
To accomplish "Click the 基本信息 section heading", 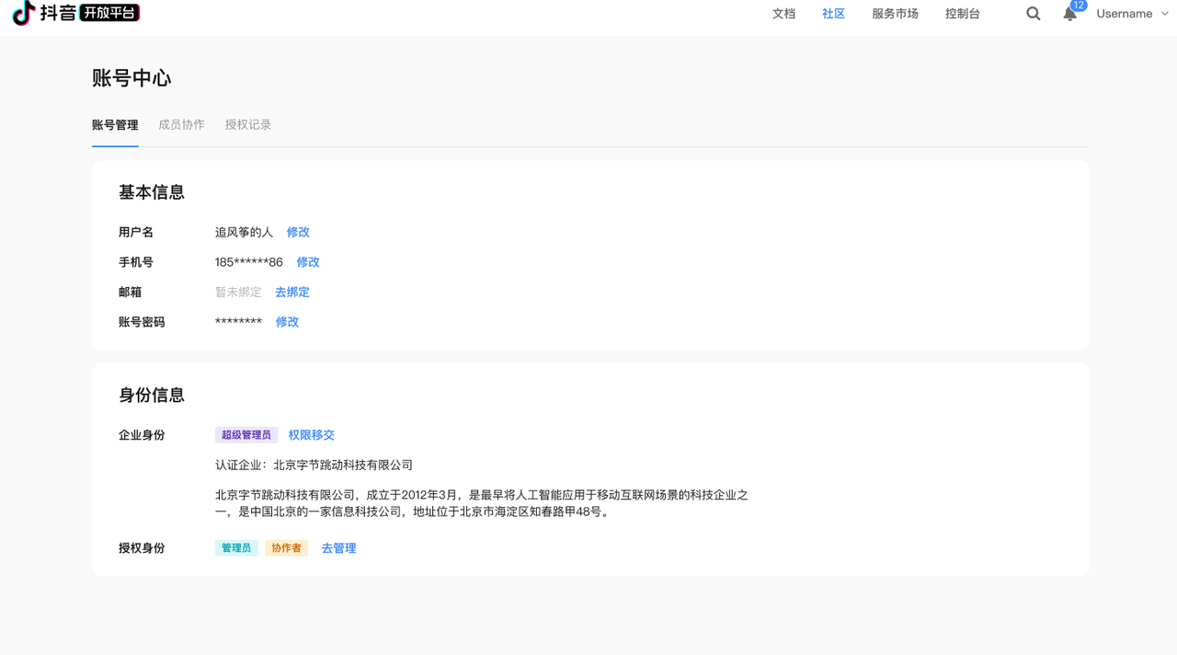I will (152, 192).
